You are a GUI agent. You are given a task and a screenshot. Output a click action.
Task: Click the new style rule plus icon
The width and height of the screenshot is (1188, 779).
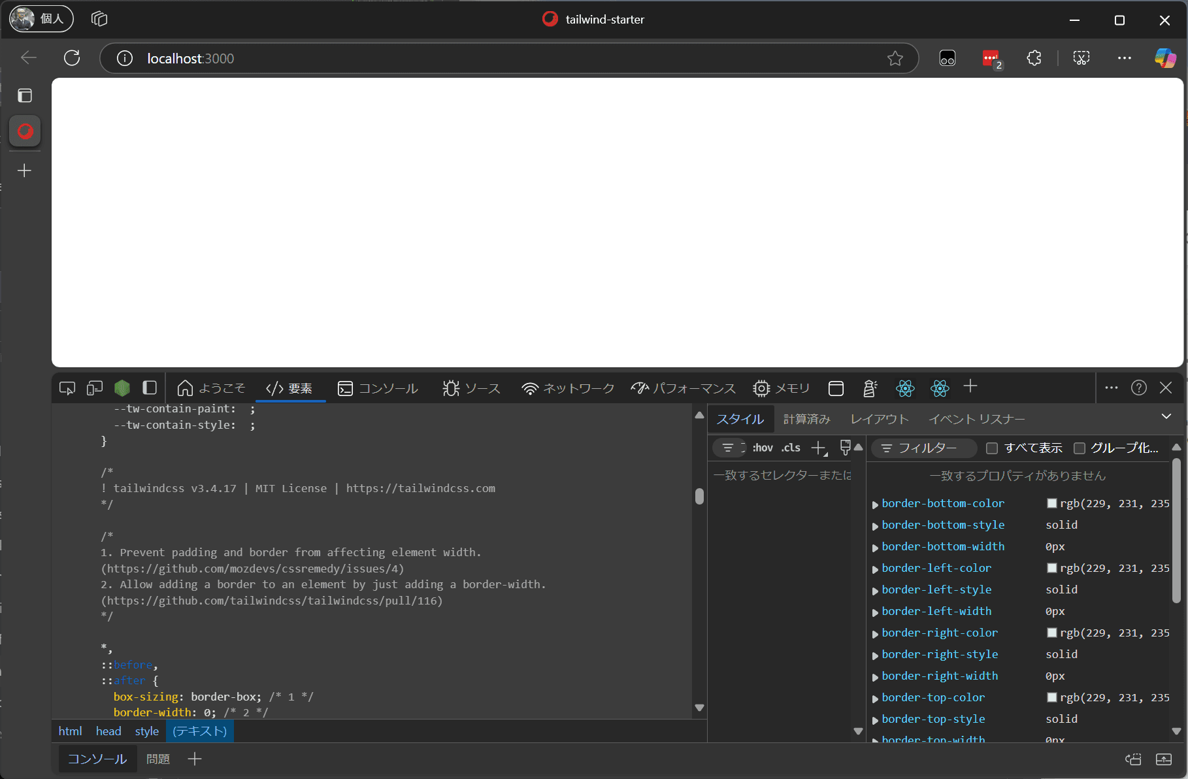click(818, 448)
